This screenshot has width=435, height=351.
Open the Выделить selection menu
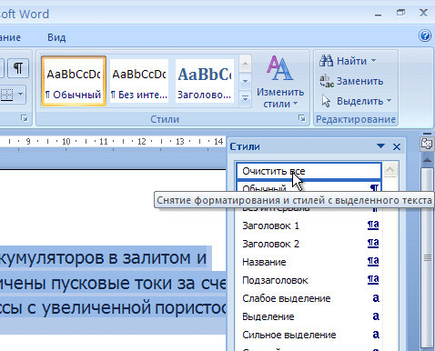tap(357, 101)
